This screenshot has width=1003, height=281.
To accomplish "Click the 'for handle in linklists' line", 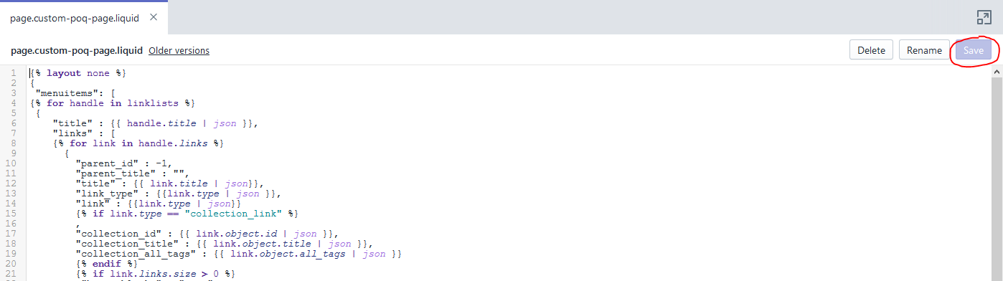I will pos(113,103).
